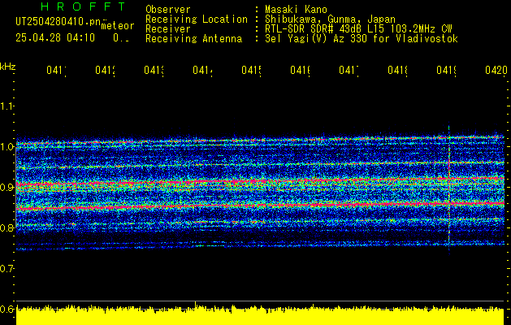The height and width of the screenshot is (325, 511).
Task: Click the 0.7 kHz frequency axis label
Action: pyautogui.click(x=6, y=268)
